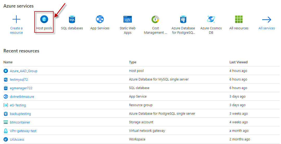
Task: Click the PostgreSQL icon beside backuptesting
Action: tap(6, 114)
